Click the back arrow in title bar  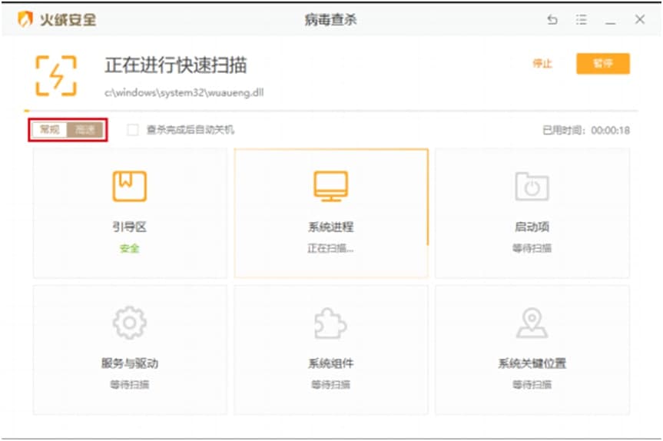tap(552, 20)
